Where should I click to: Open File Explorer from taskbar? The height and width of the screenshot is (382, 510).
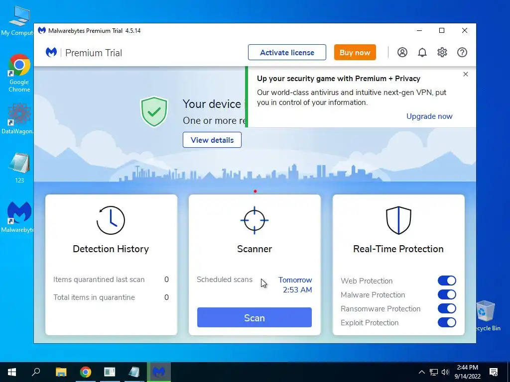click(x=61, y=372)
